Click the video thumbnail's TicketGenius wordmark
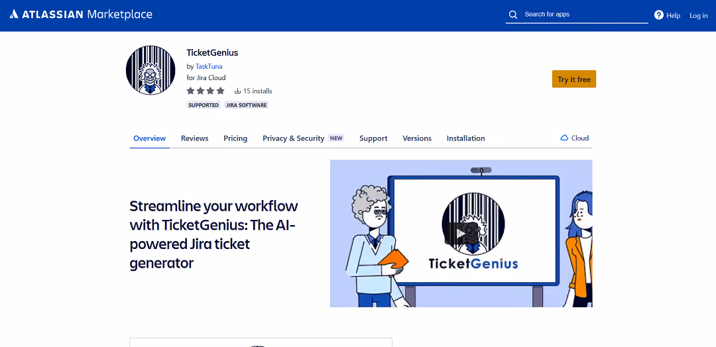This screenshot has height=347, width=716. (473, 263)
